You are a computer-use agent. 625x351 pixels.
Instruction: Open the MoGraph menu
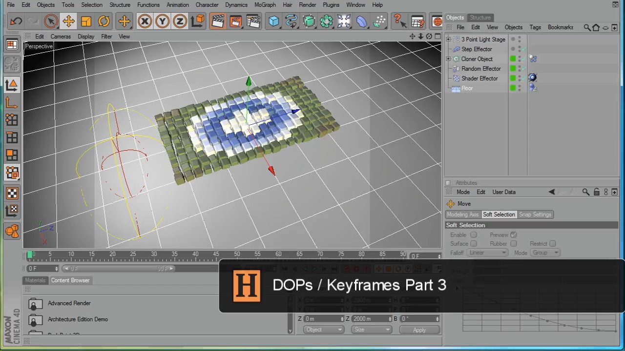pos(265,4)
